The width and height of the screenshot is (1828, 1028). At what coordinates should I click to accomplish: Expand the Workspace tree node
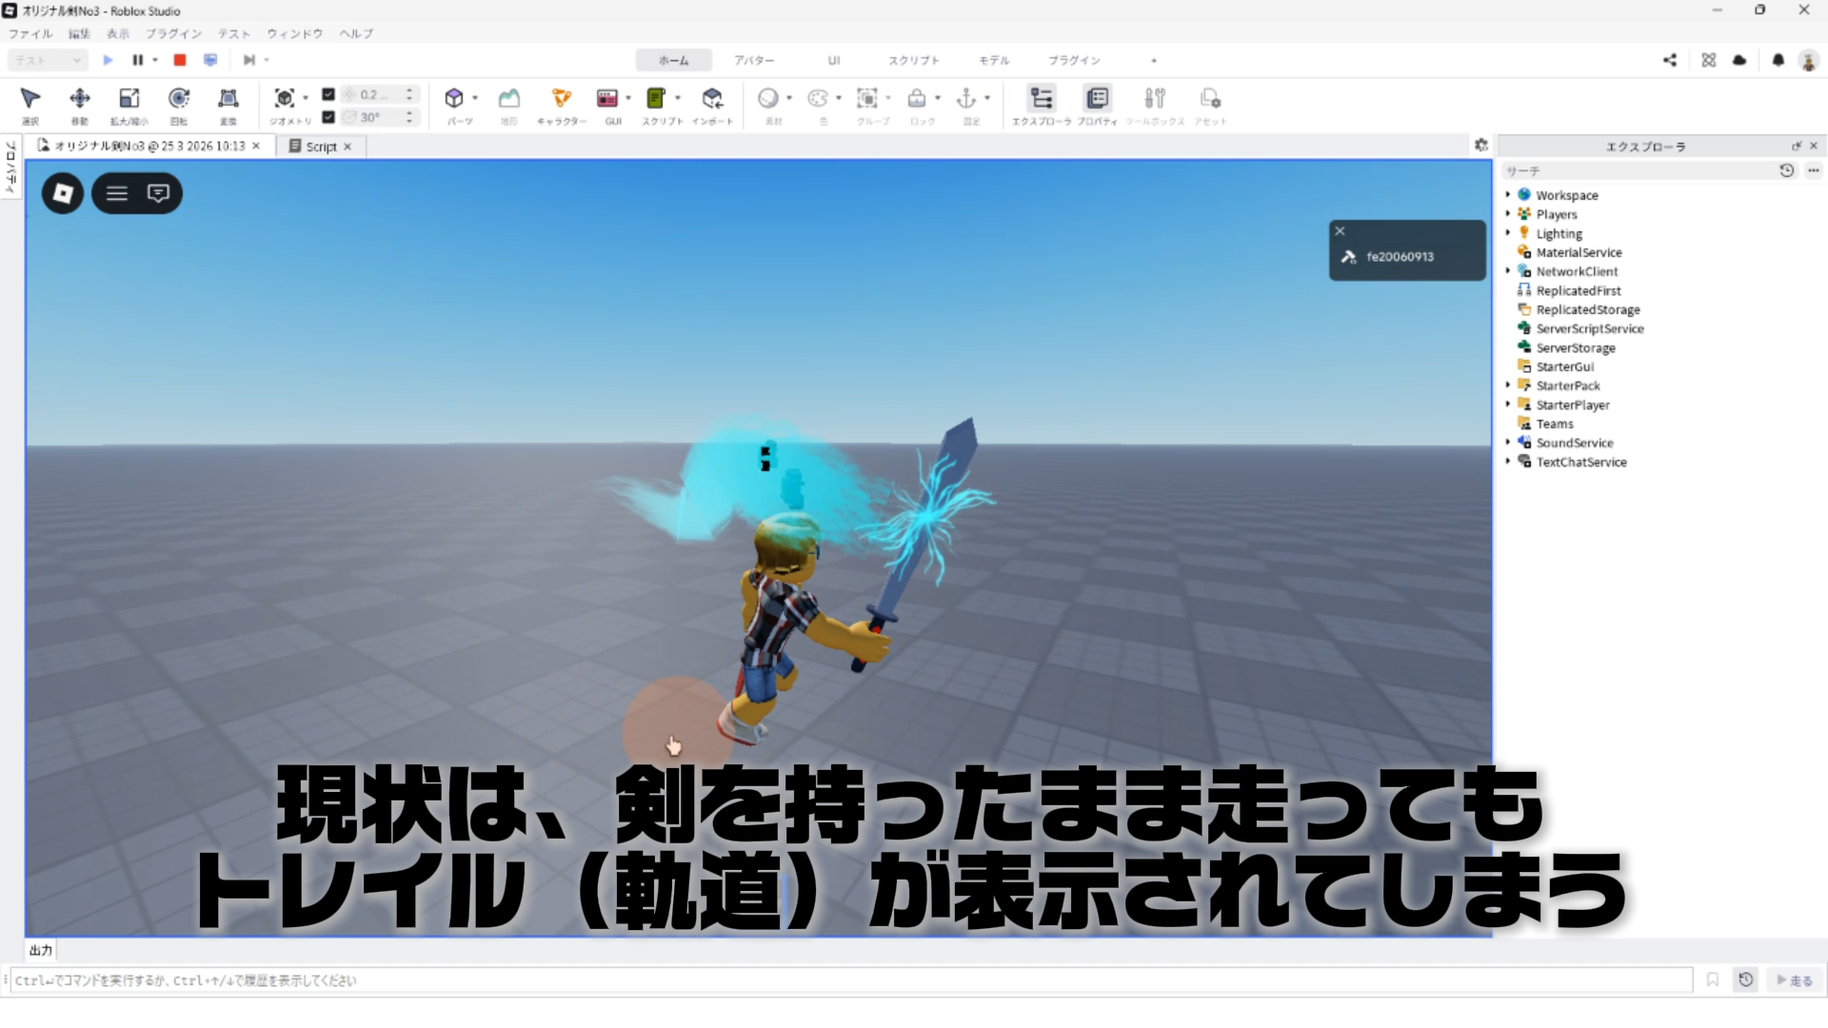1508,195
